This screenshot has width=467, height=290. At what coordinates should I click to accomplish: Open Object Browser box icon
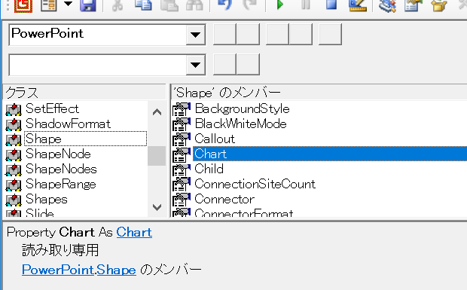pyautogui.click(x=439, y=5)
